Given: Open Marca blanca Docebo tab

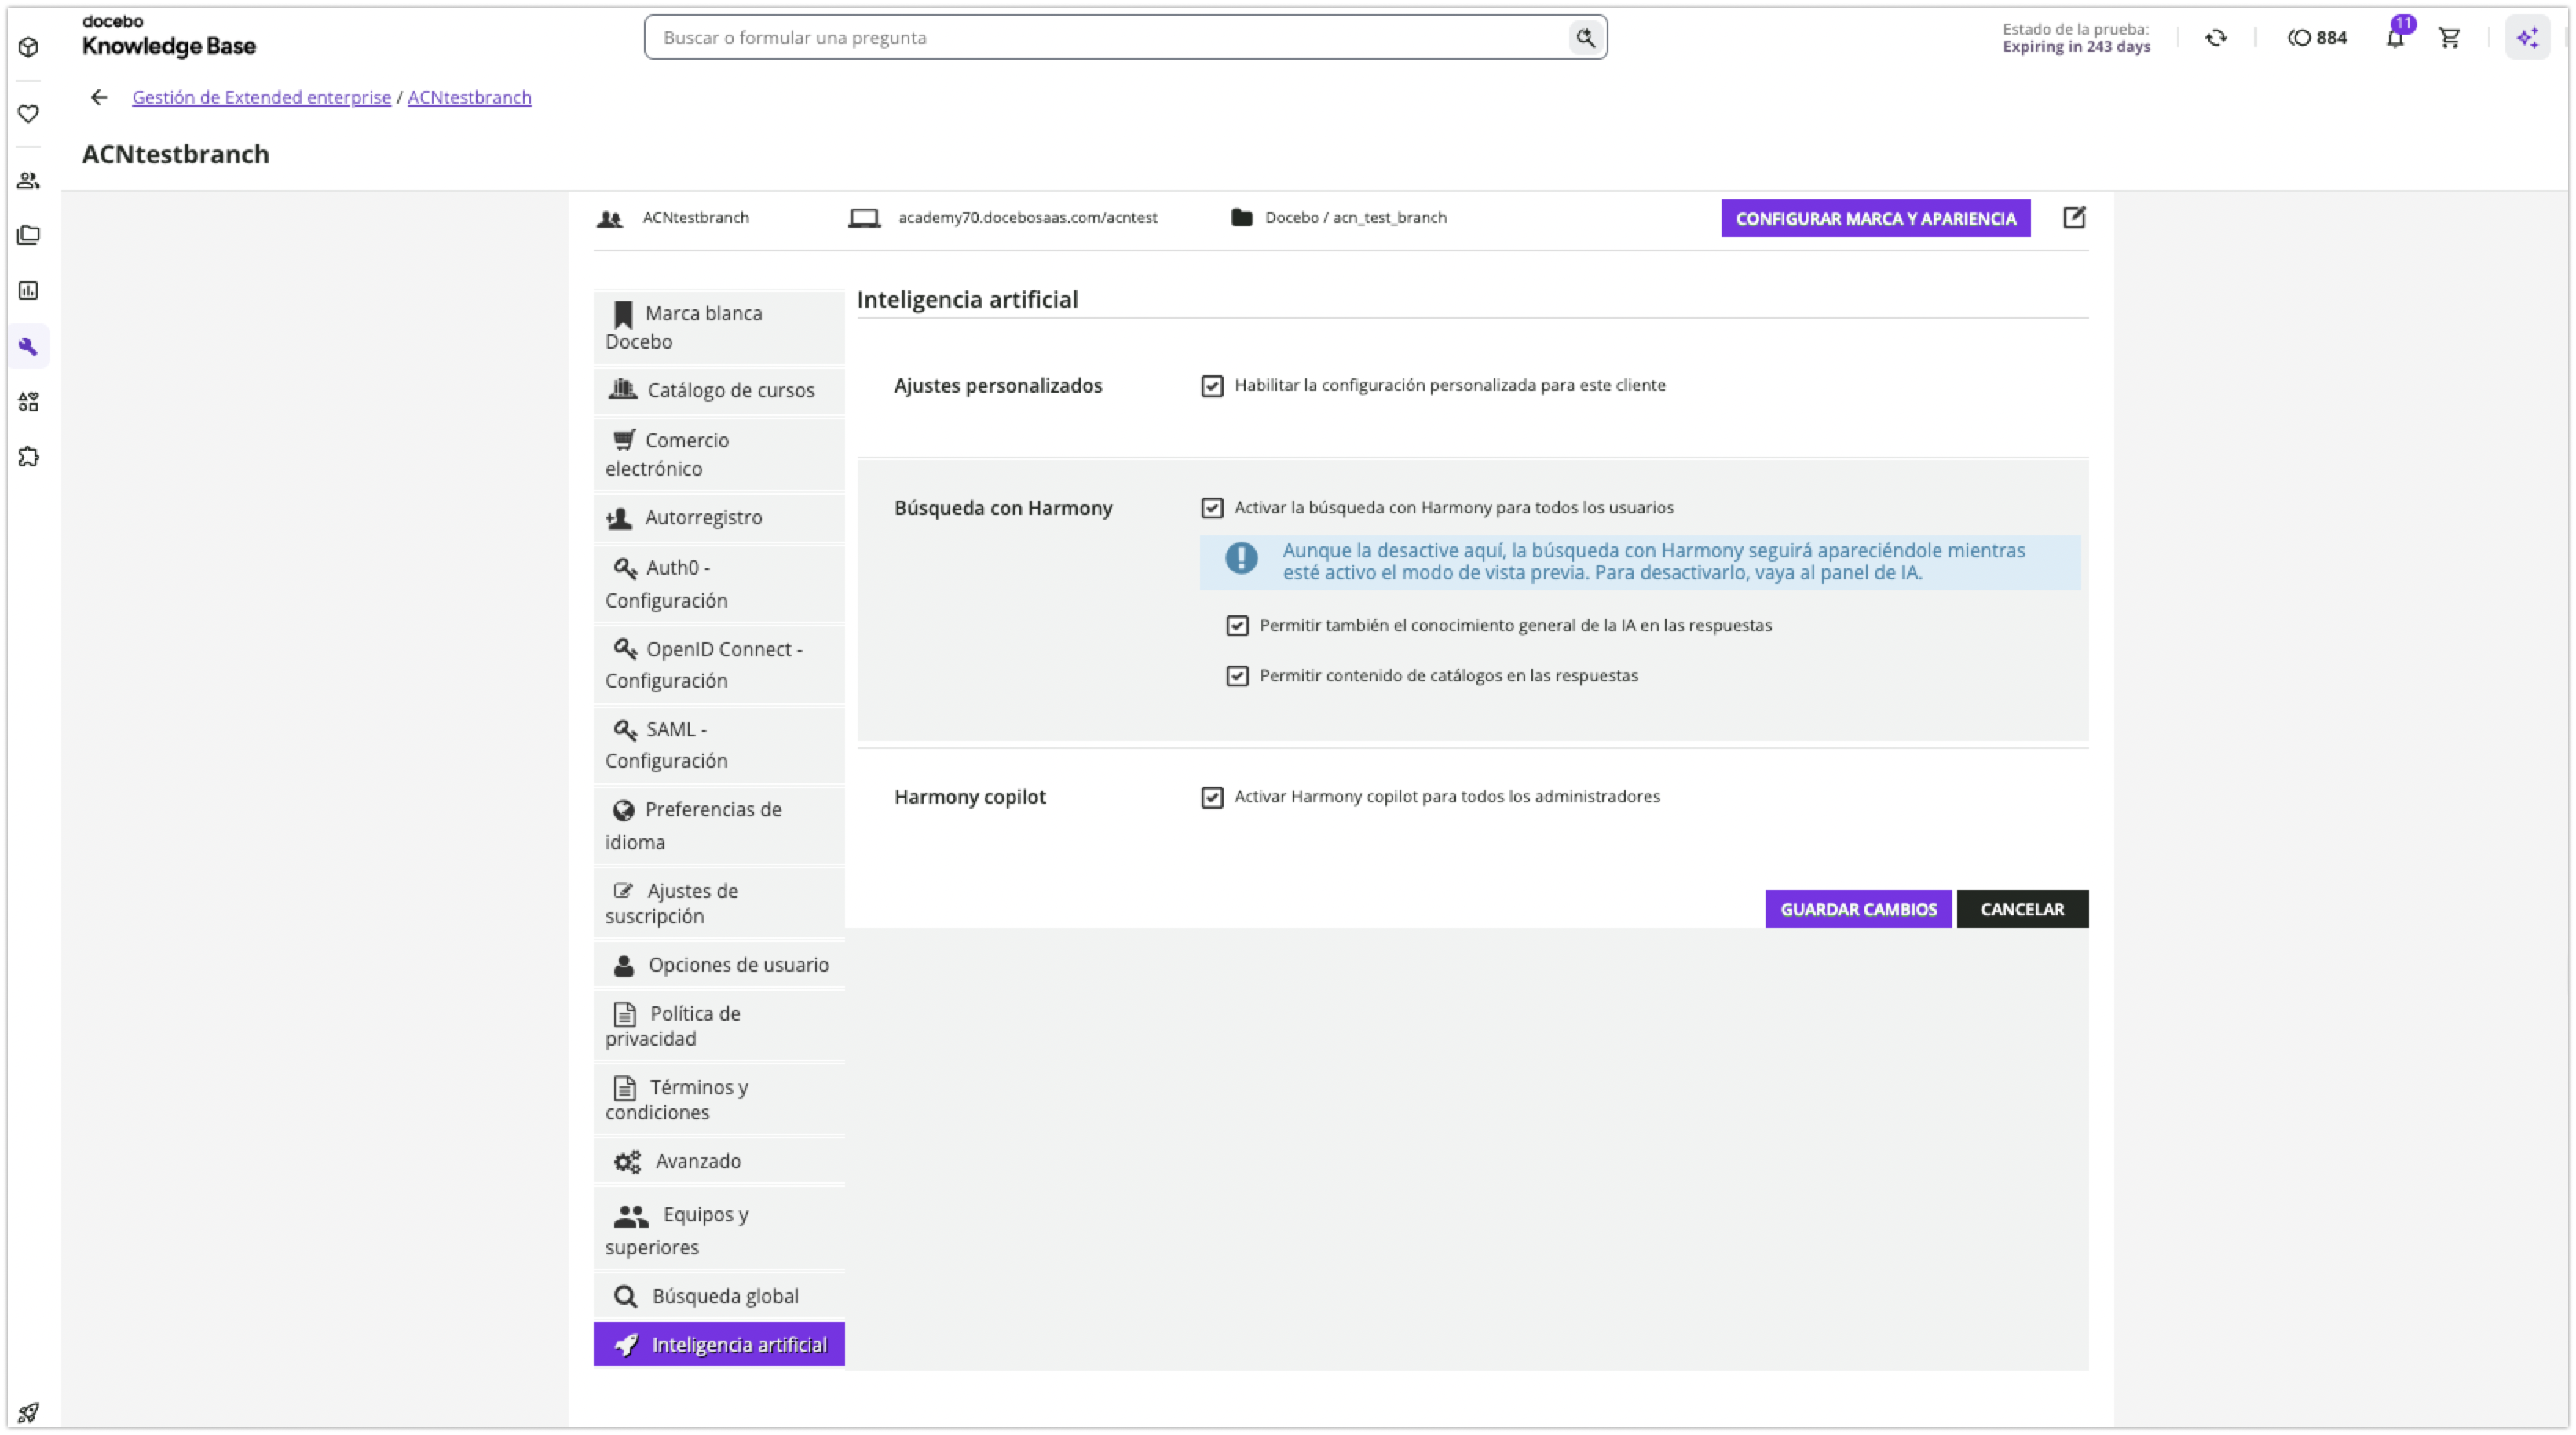Looking at the screenshot, I should pos(718,327).
